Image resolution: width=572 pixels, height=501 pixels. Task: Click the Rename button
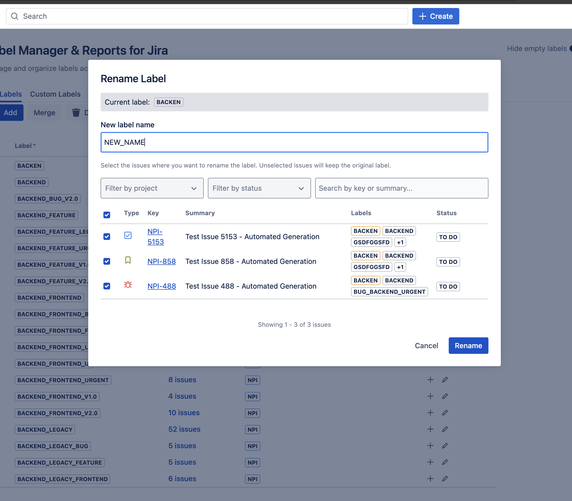468,346
